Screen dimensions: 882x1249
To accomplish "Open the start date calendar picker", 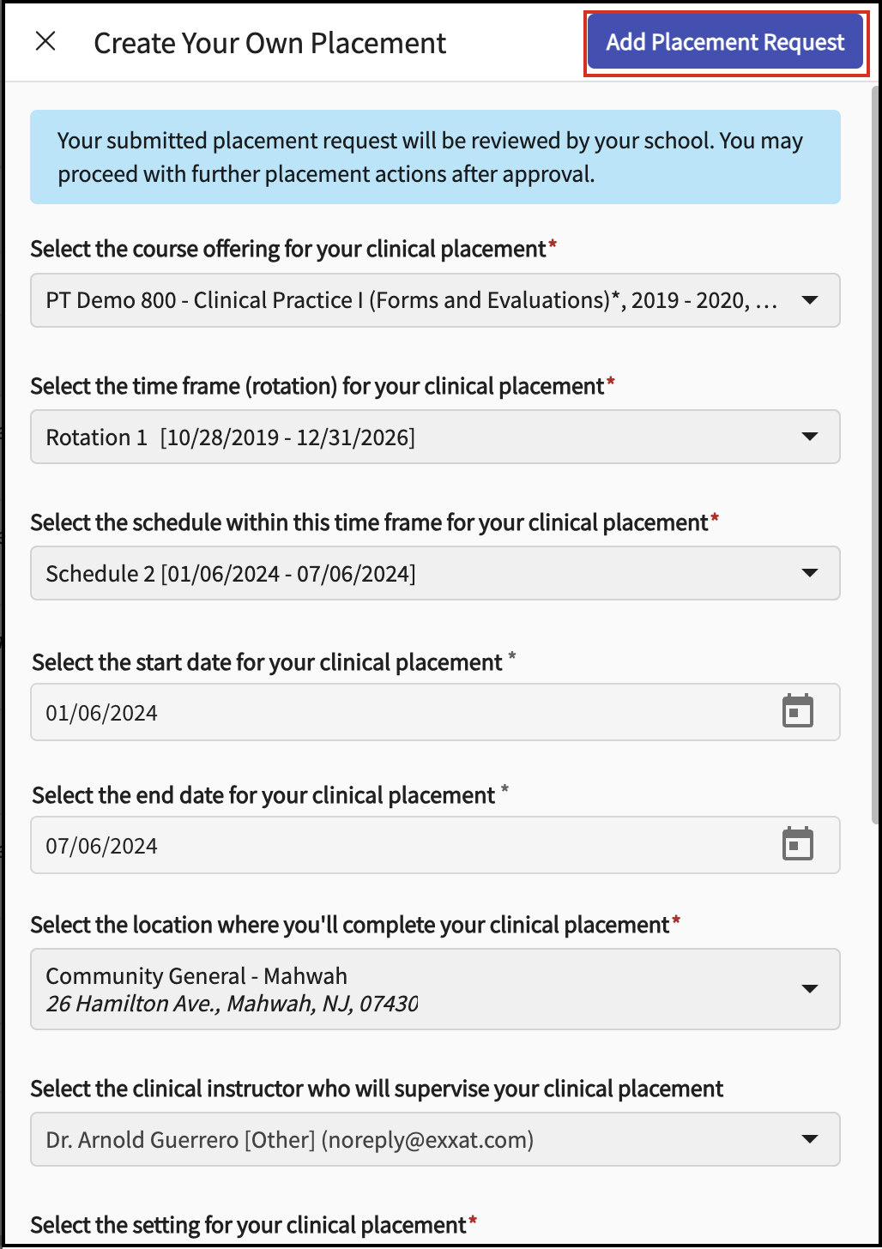I will 798,711.
